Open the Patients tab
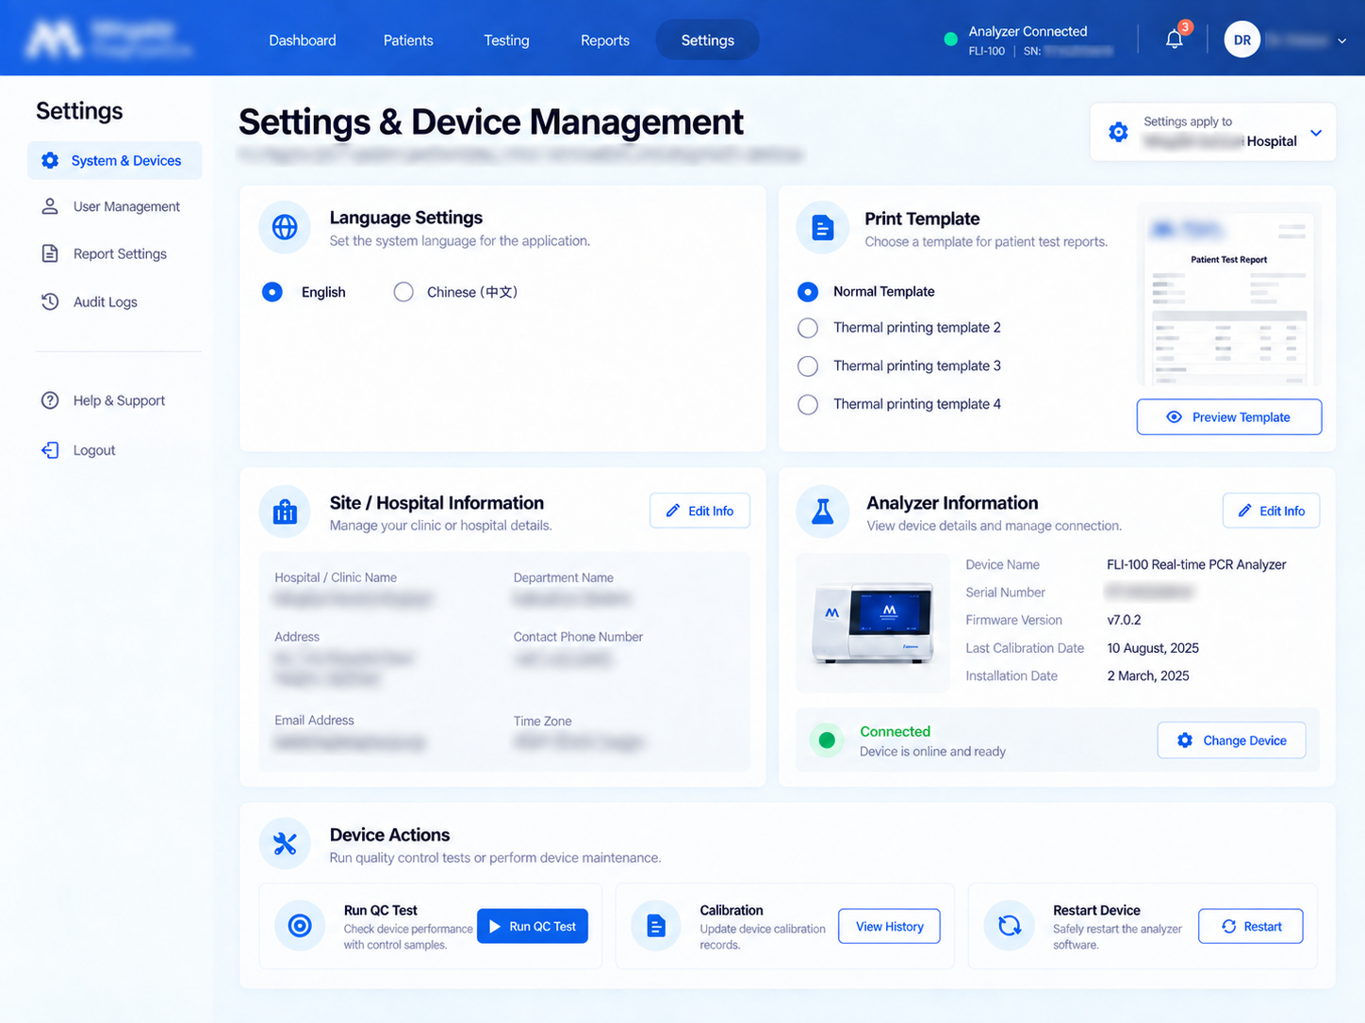Image resolution: width=1365 pixels, height=1023 pixels. point(408,41)
